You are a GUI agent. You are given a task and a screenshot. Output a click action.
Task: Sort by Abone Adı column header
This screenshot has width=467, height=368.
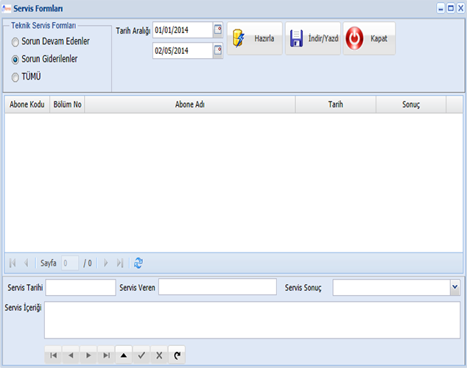coord(190,105)
